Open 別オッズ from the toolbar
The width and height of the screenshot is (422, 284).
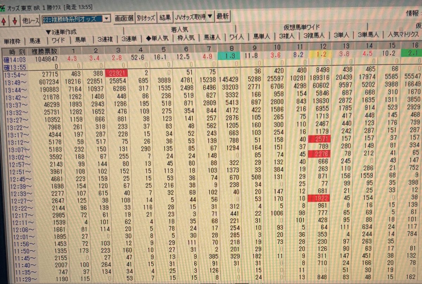tap(146, 17)
